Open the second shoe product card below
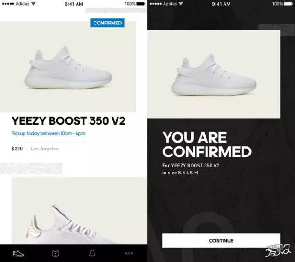The width and height of the screenshot is (295, 262). tap(79, 211)
